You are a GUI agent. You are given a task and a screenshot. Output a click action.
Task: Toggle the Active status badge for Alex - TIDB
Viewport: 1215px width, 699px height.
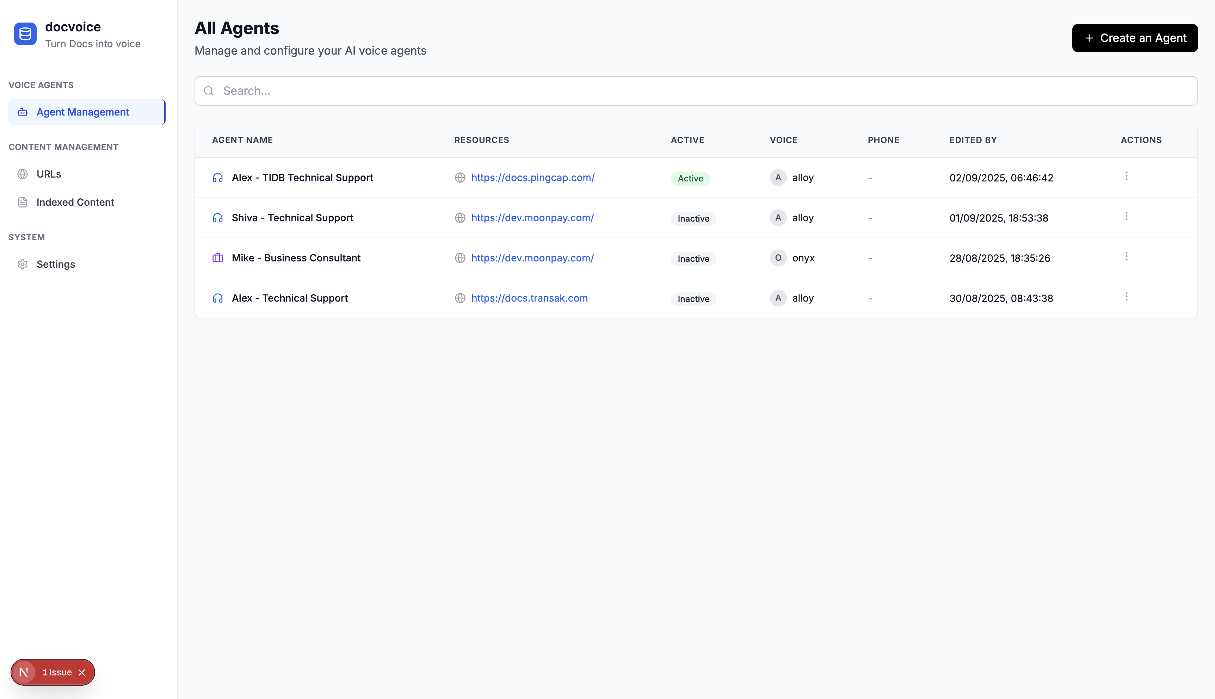690,178
